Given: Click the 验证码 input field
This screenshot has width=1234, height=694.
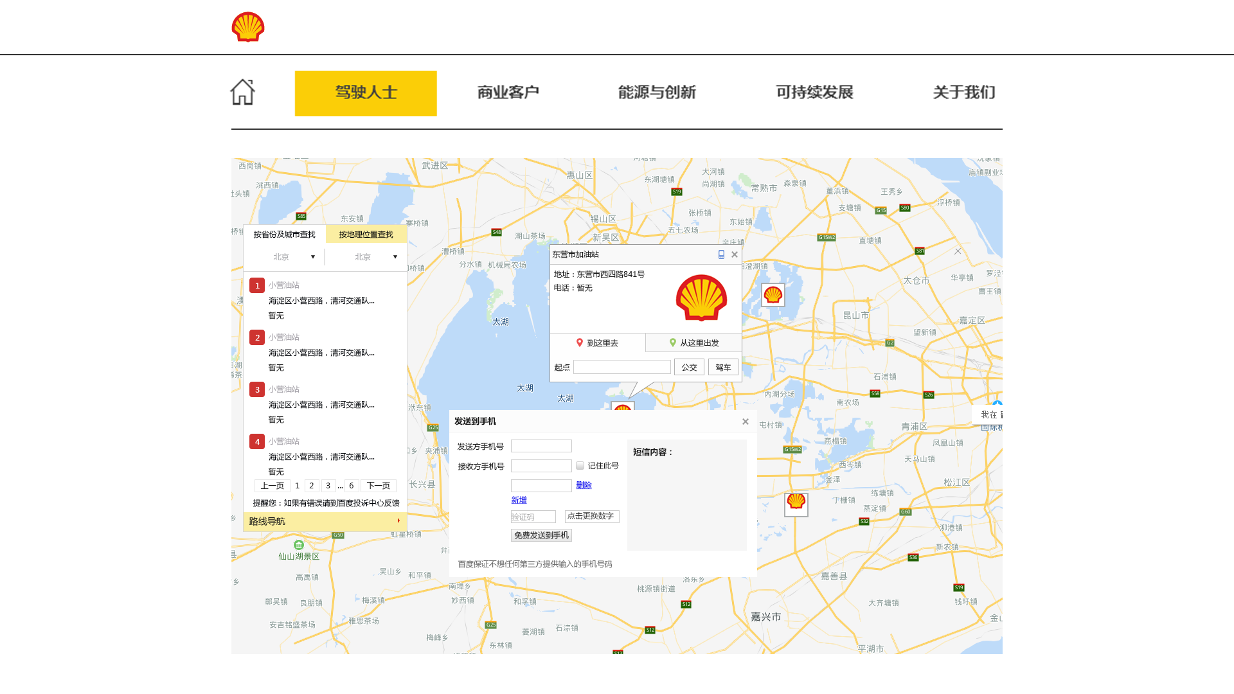Looking at the screenshot, I should coord(533,517).
